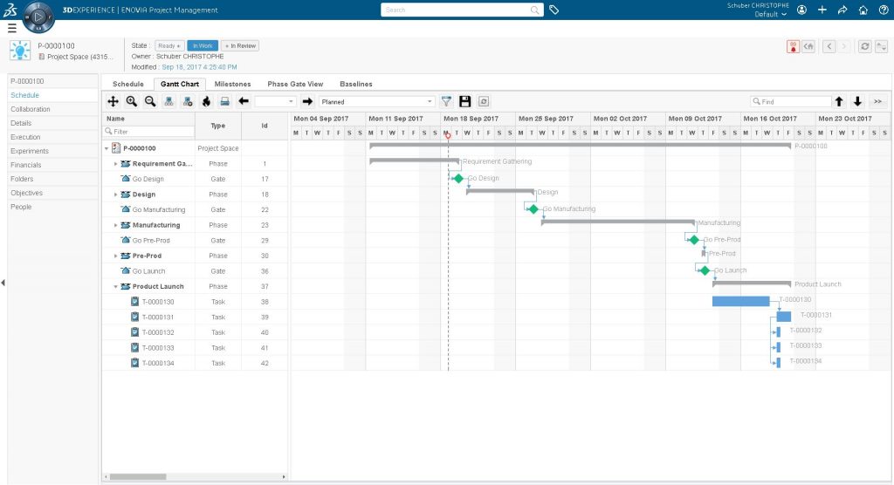894x485 pixels.
Task: Click the top Search input field
Action: tap(461, 10)
